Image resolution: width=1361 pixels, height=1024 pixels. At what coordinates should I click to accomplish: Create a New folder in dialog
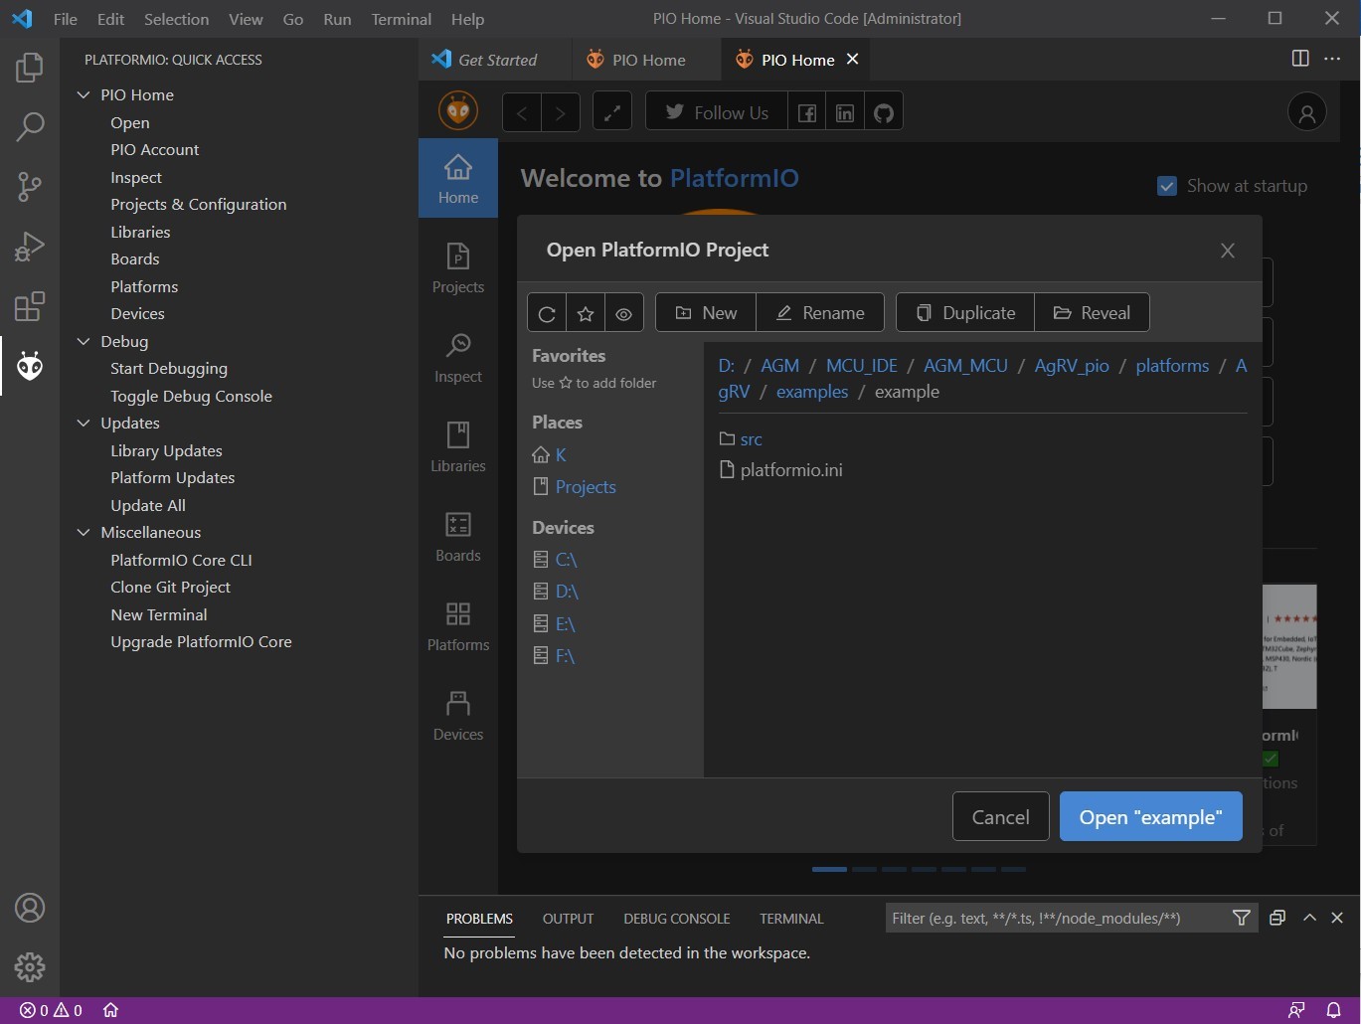pos(706,313)
